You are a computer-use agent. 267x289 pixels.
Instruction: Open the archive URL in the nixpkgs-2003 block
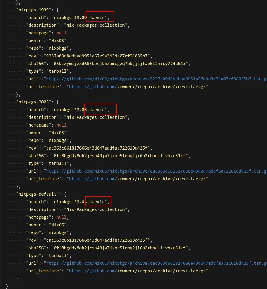(x=156, y=171)
